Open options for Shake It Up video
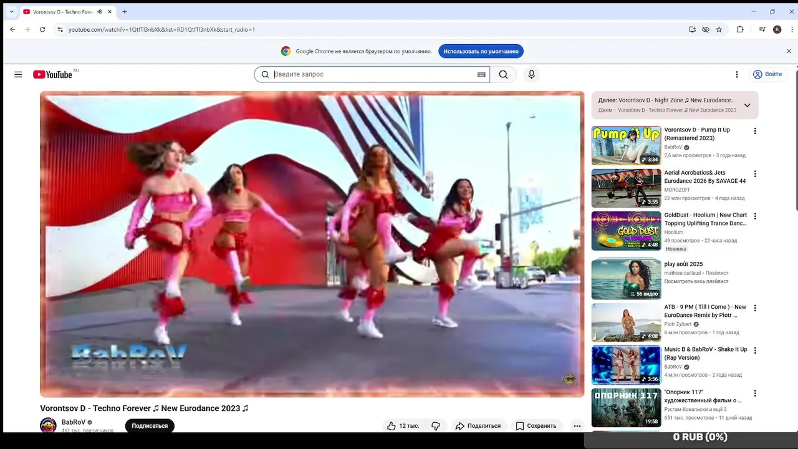Image resolution: width=798 pixels, height=449 pixels. [755, 350]
